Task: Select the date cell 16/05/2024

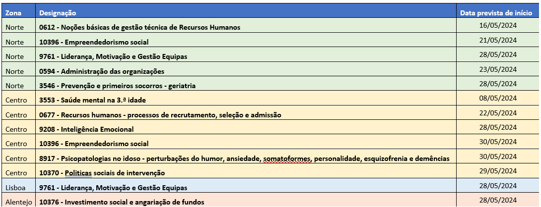Action: coord(498,25)
